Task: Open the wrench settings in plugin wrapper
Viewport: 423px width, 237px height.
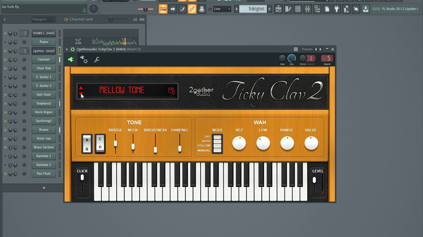Action: (97, 60)
